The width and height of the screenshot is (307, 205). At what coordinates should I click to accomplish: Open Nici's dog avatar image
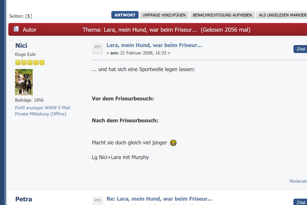(x=24, y=82)
